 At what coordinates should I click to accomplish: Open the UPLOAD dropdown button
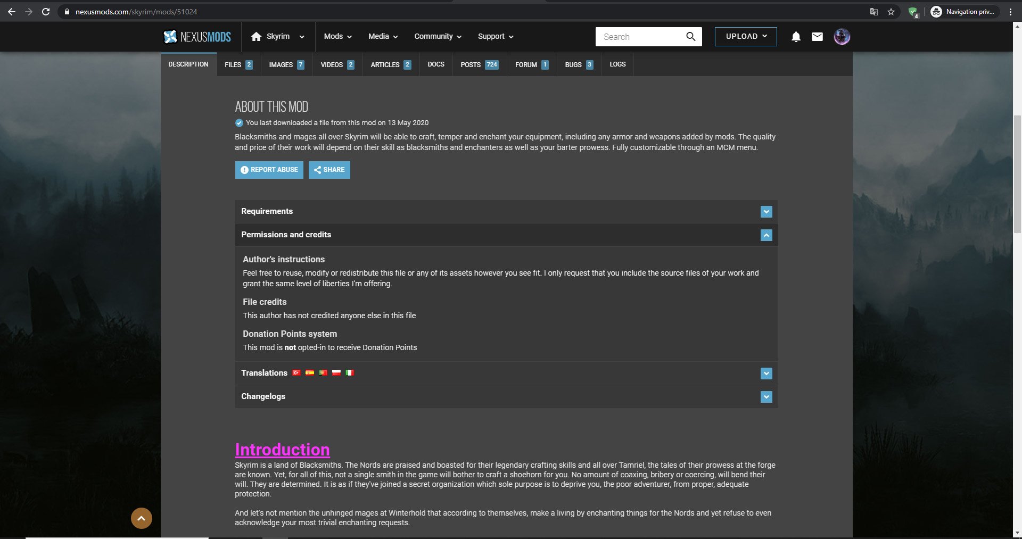point(746,37)
